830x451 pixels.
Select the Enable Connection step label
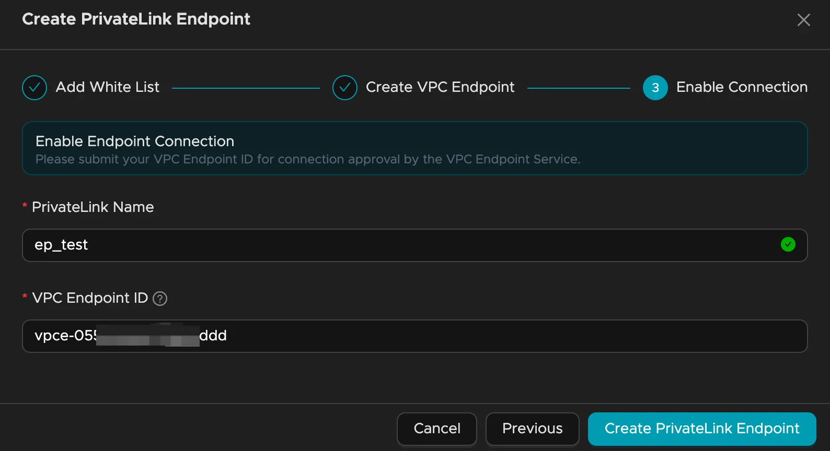pyautogui.click(x=741, y=87)
